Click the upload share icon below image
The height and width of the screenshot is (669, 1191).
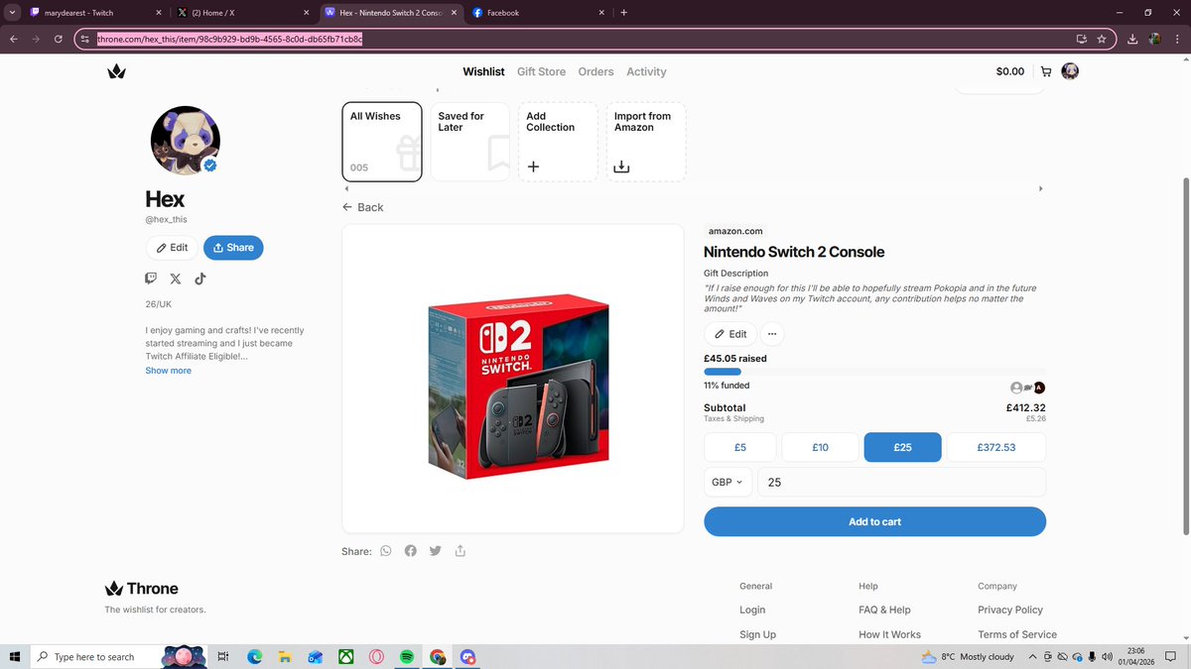coord(461,551)
